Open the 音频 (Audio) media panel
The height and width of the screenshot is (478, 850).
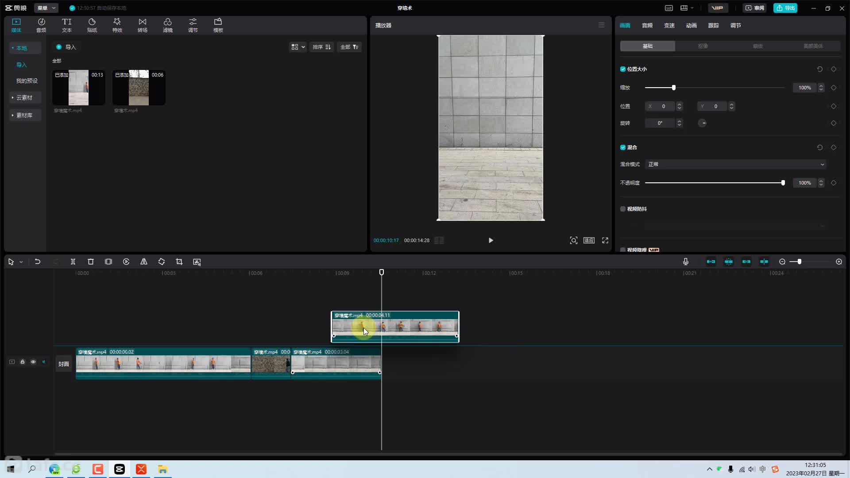41,25
